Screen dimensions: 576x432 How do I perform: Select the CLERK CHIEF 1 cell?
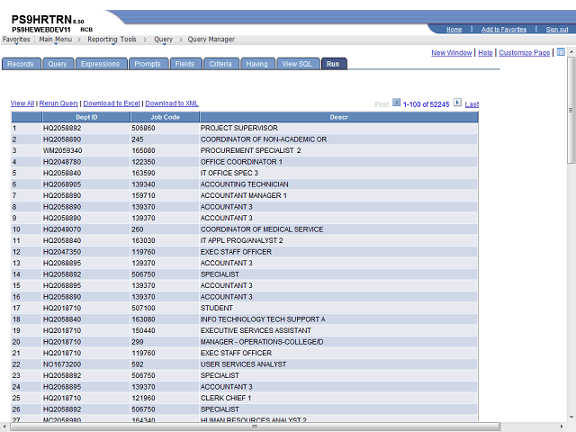pyautogui.click(x=338, y=398)
